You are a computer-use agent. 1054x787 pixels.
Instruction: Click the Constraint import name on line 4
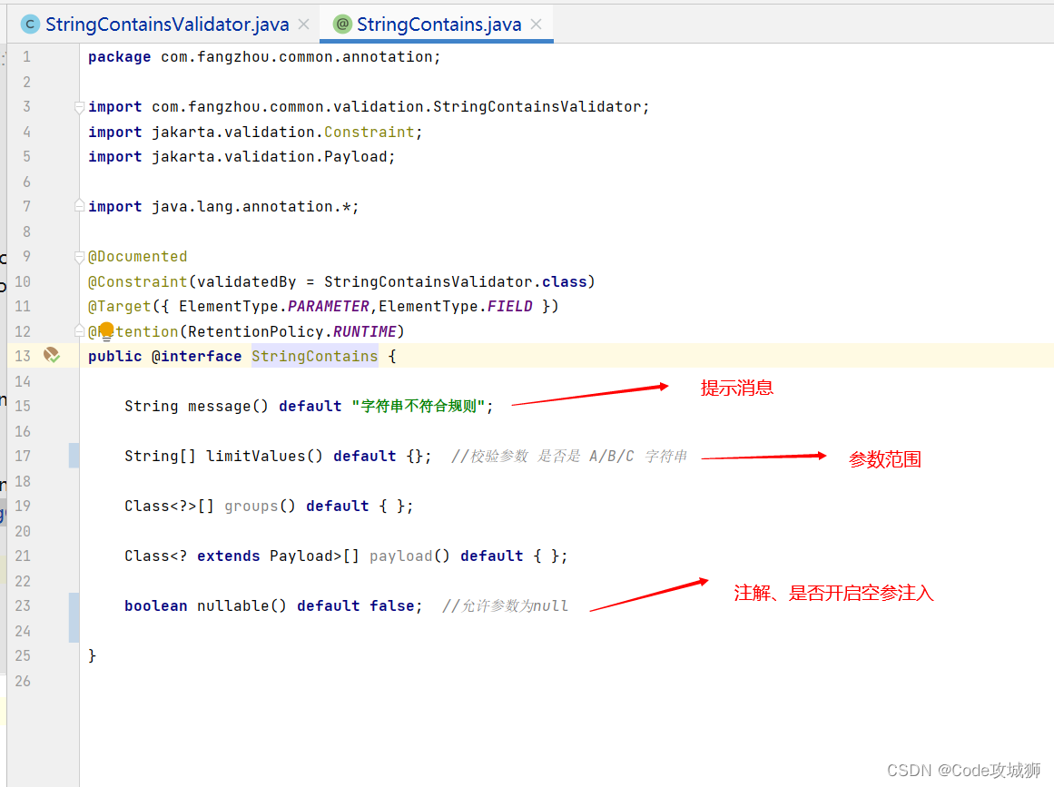369,133
